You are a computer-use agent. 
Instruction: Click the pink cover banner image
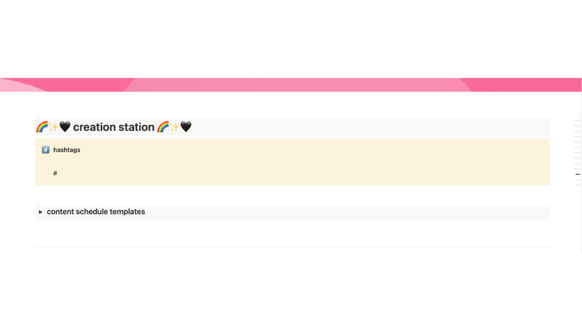[x=290, y=85]
